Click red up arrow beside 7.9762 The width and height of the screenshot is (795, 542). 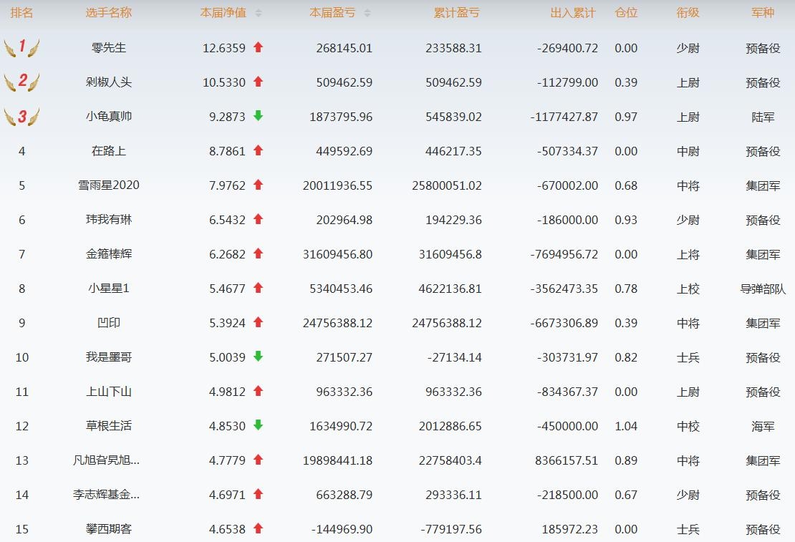[x=259, y=185]
